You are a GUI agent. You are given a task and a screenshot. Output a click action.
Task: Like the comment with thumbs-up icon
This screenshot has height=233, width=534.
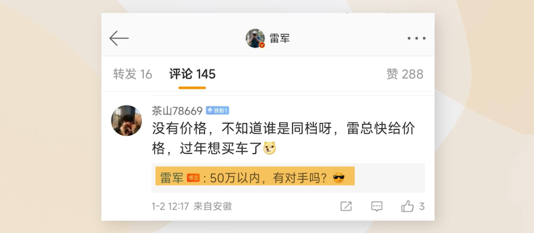pos(407,206)
